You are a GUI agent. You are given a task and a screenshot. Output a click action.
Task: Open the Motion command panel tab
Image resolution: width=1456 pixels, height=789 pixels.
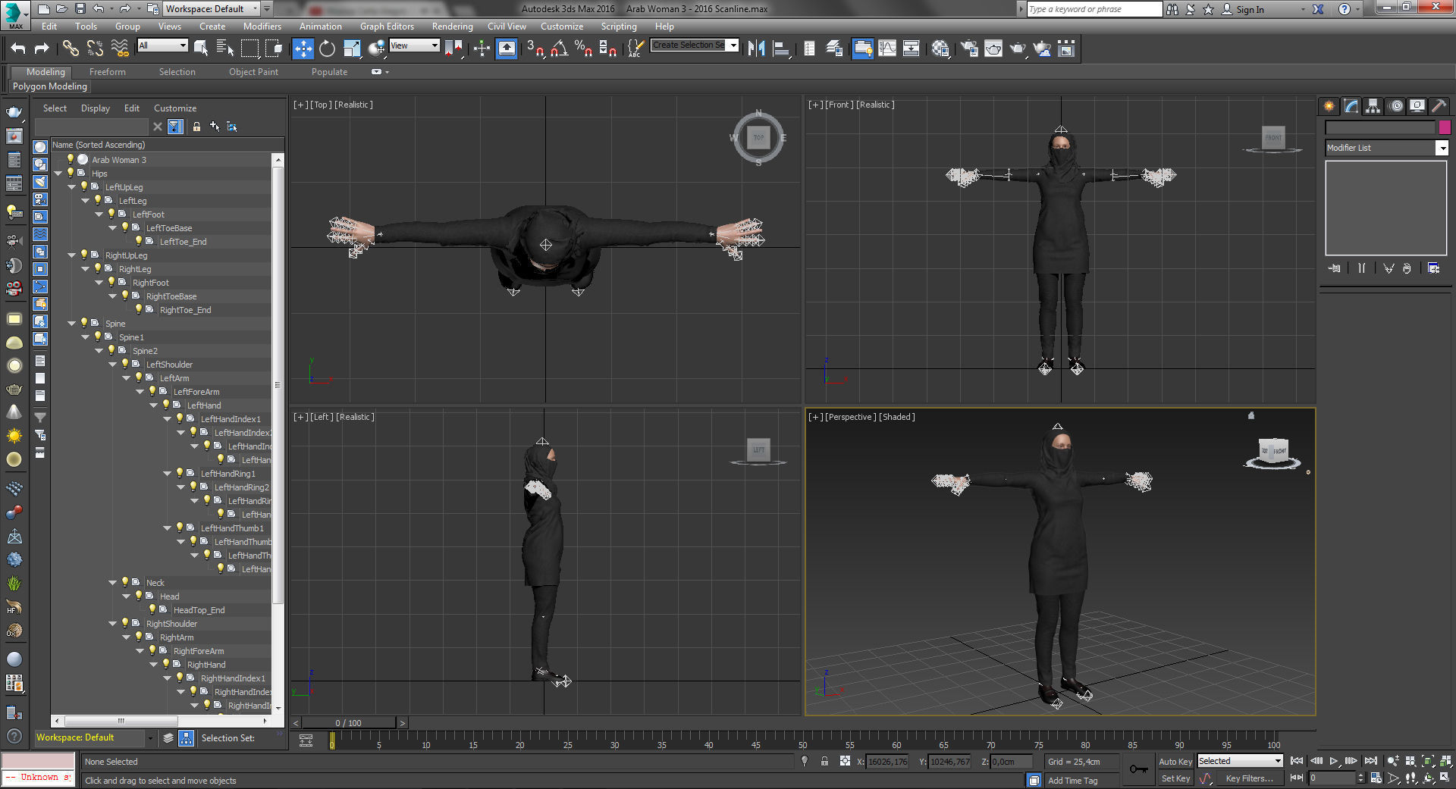[1395, 106]
